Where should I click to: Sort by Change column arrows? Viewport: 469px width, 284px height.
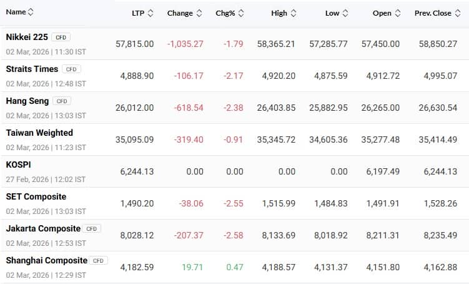coord(199,13)
